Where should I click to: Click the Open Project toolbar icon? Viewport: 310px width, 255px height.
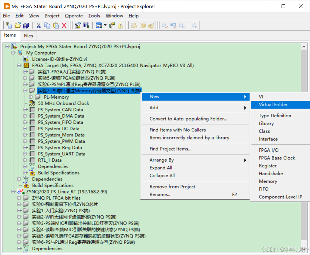click(x=18, y=25)
